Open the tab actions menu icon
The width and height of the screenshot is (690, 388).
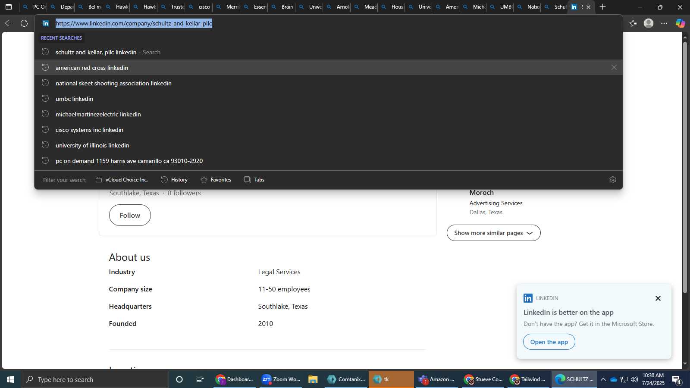click(x=9, y=7)
